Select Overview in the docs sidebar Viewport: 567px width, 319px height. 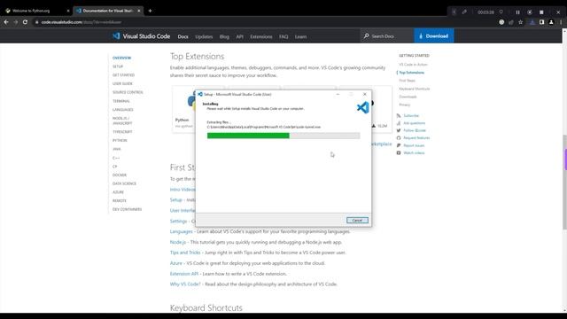coord(122,58)
